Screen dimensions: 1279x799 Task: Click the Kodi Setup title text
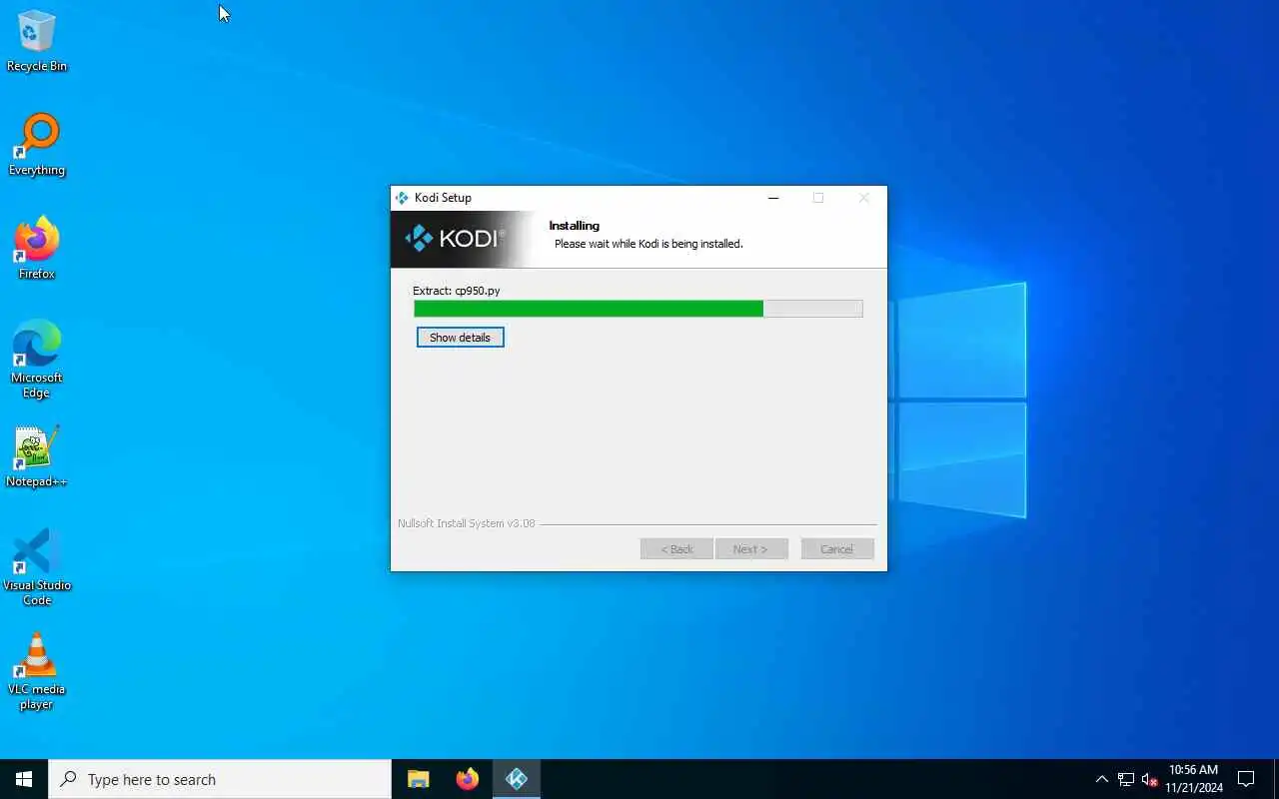443,198
